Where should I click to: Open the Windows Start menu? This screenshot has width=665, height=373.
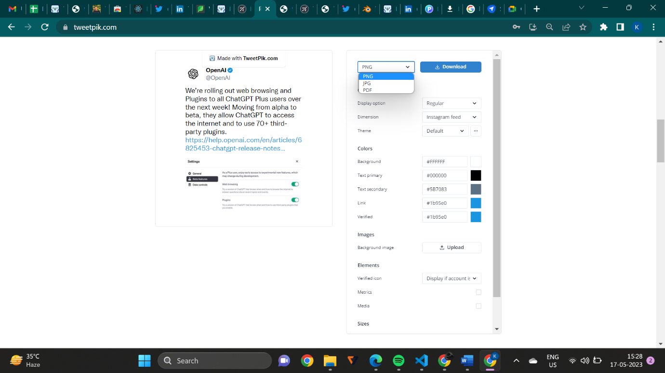pos(145,361)
